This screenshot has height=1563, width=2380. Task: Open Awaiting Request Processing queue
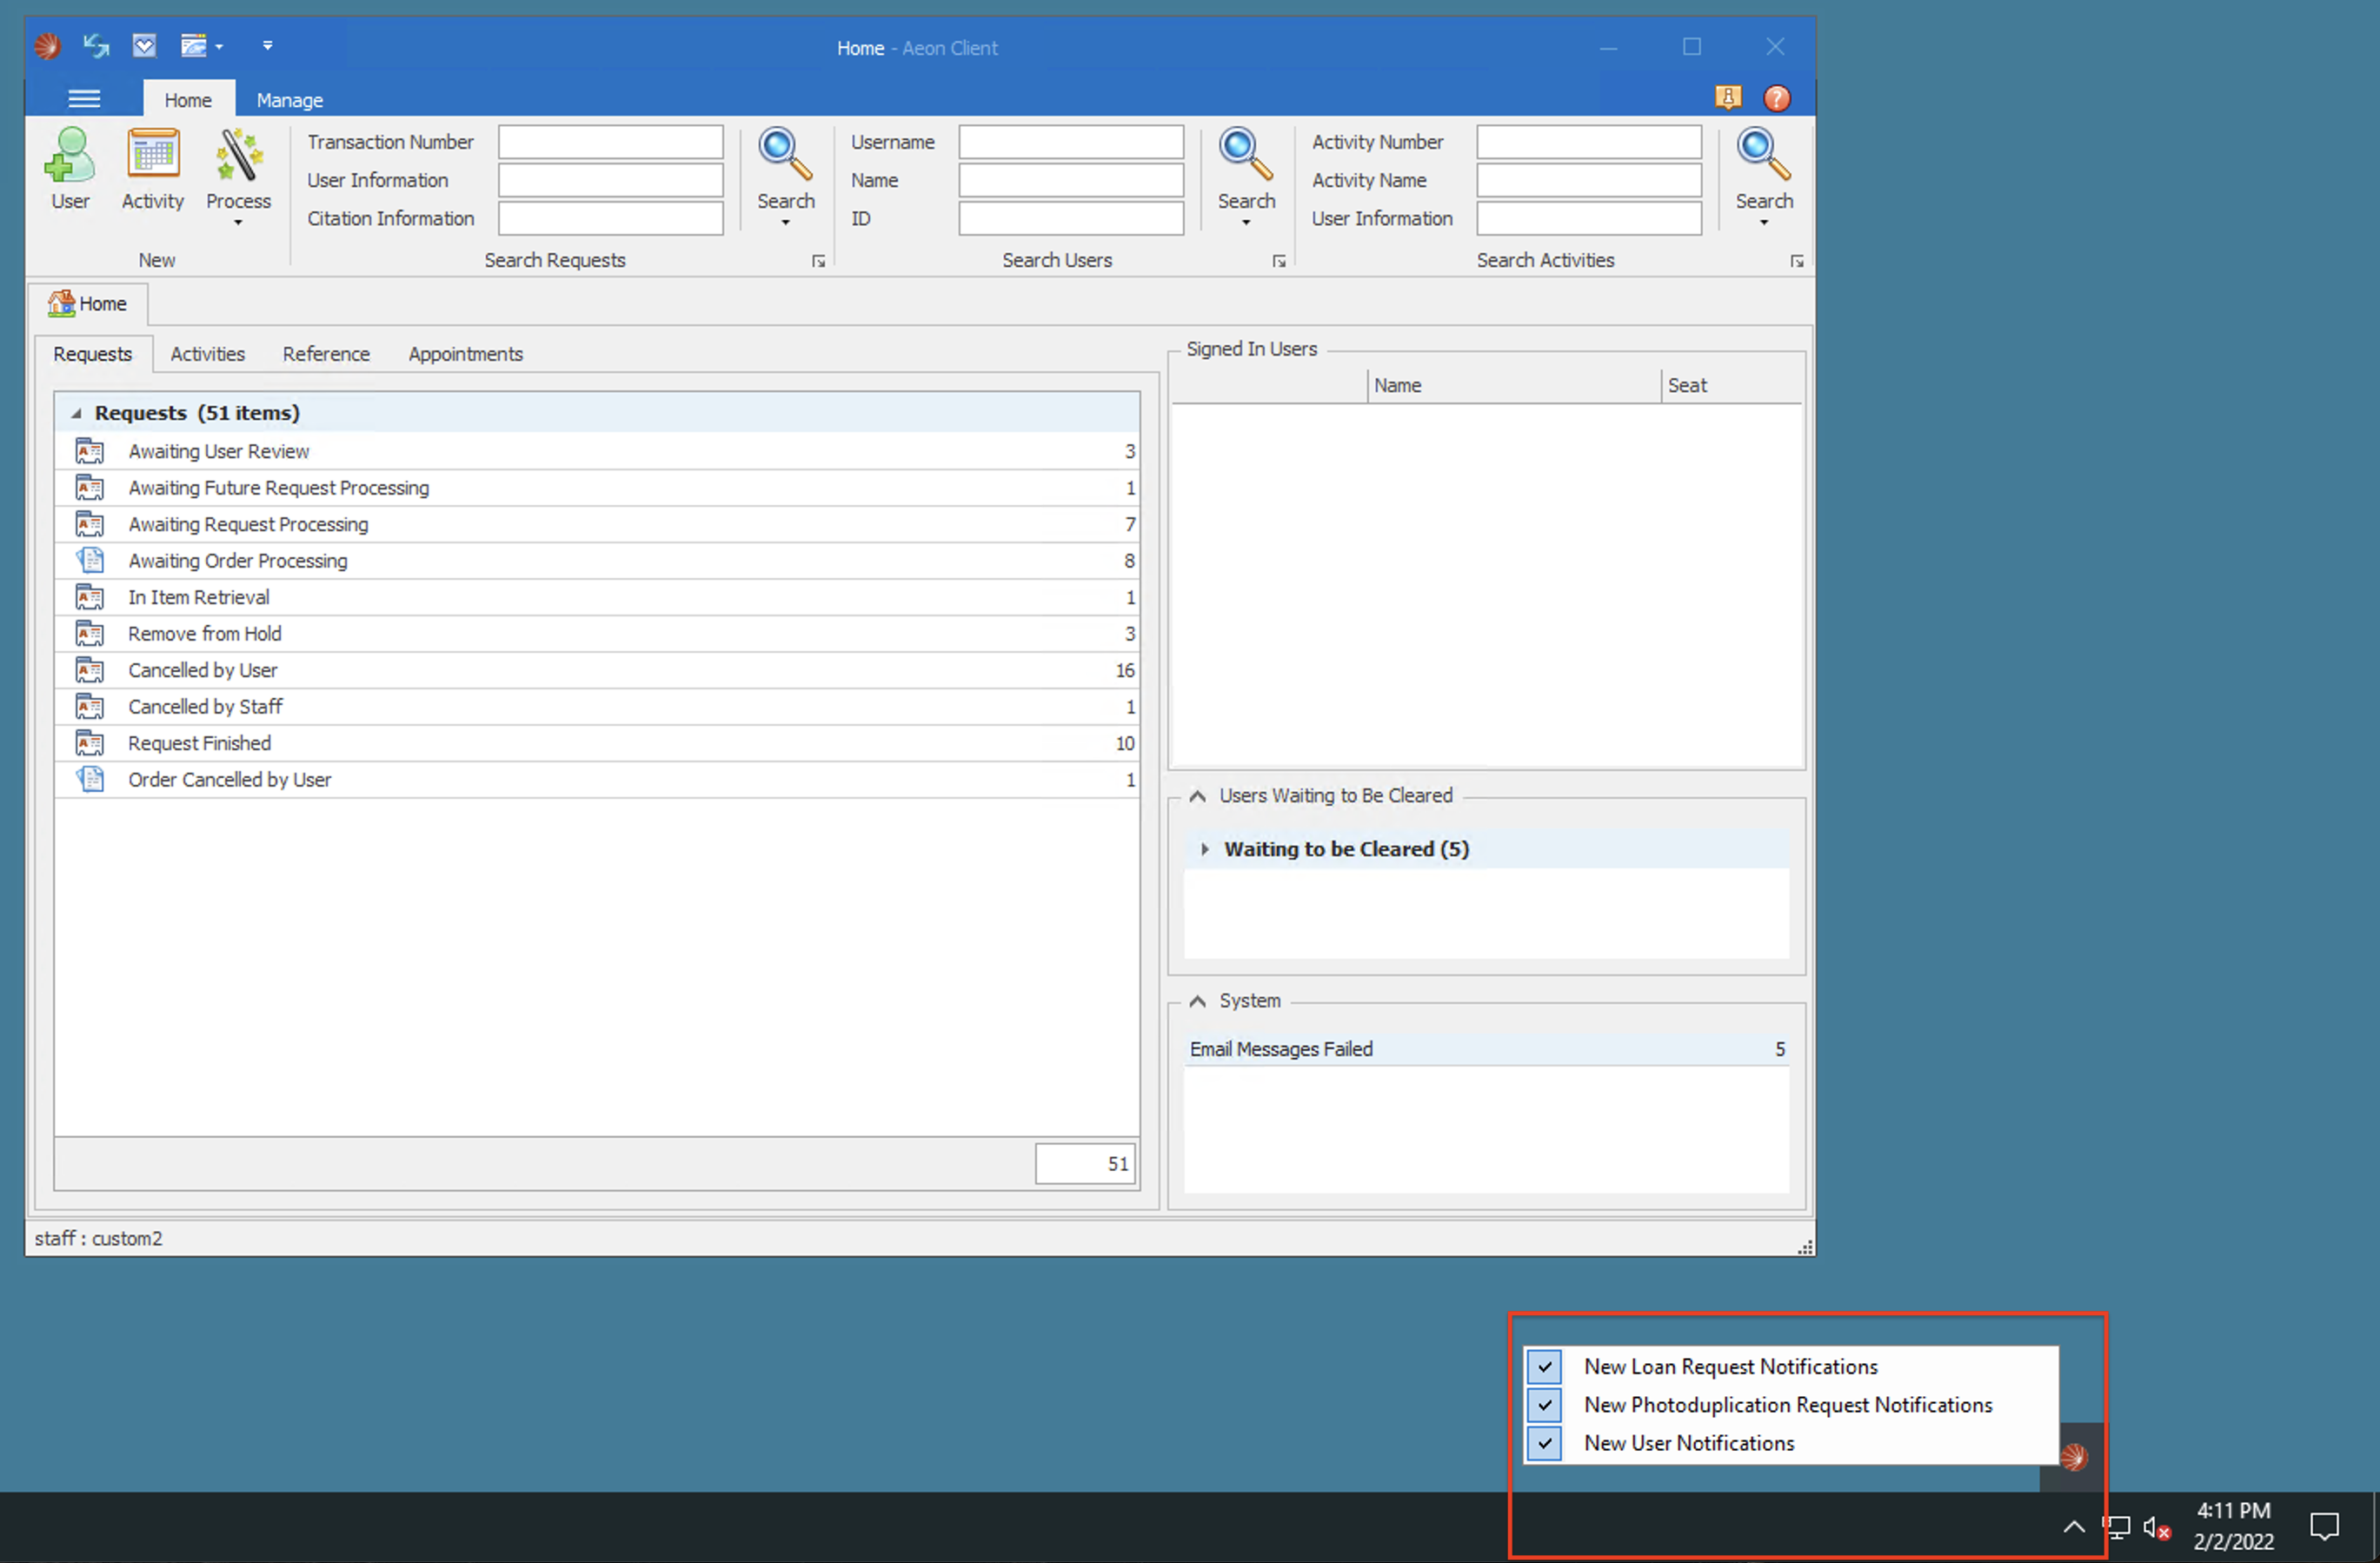[x=248, y=524]
